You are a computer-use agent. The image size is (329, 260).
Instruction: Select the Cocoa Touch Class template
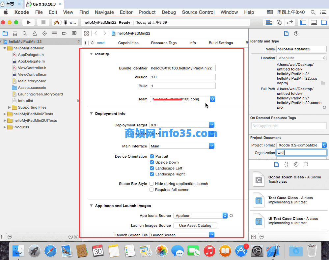pyautogui.click(x=289, y=179)
